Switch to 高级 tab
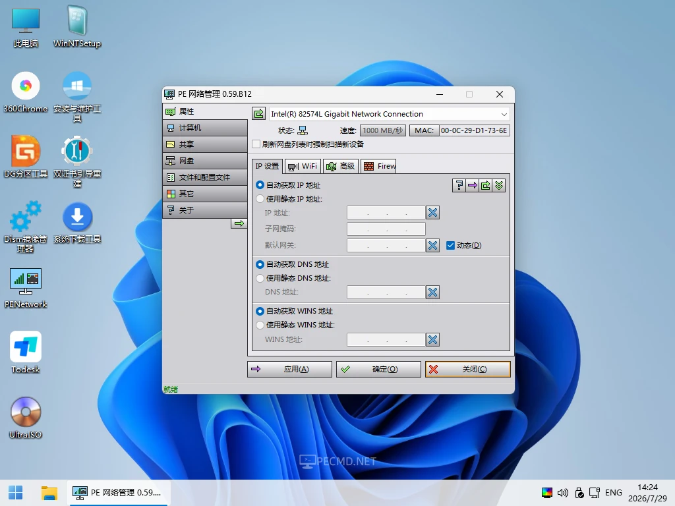675x506 pixels. (x=341, y=166)
